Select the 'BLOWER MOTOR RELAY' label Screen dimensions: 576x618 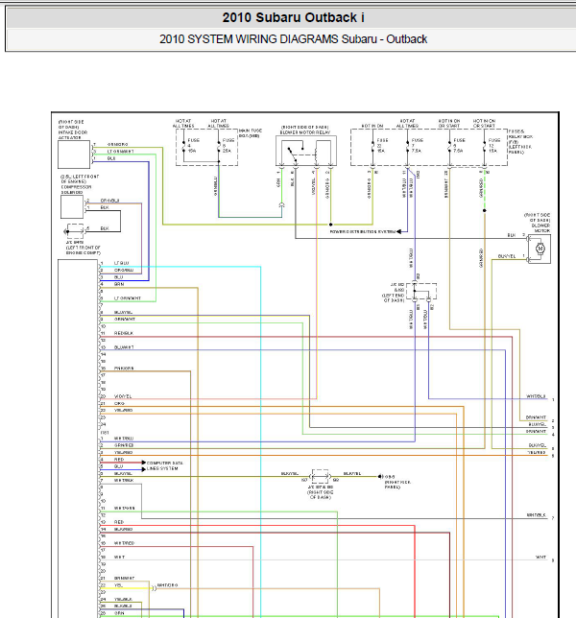point(305,132)
